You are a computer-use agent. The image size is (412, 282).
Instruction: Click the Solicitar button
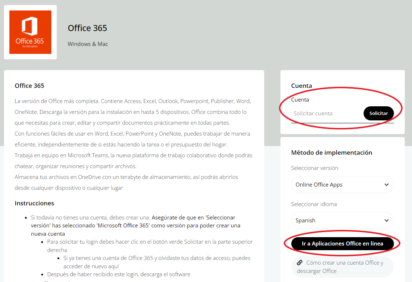[378, 113]
